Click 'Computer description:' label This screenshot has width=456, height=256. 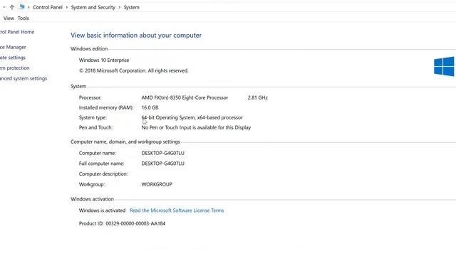tap(103, 174)
